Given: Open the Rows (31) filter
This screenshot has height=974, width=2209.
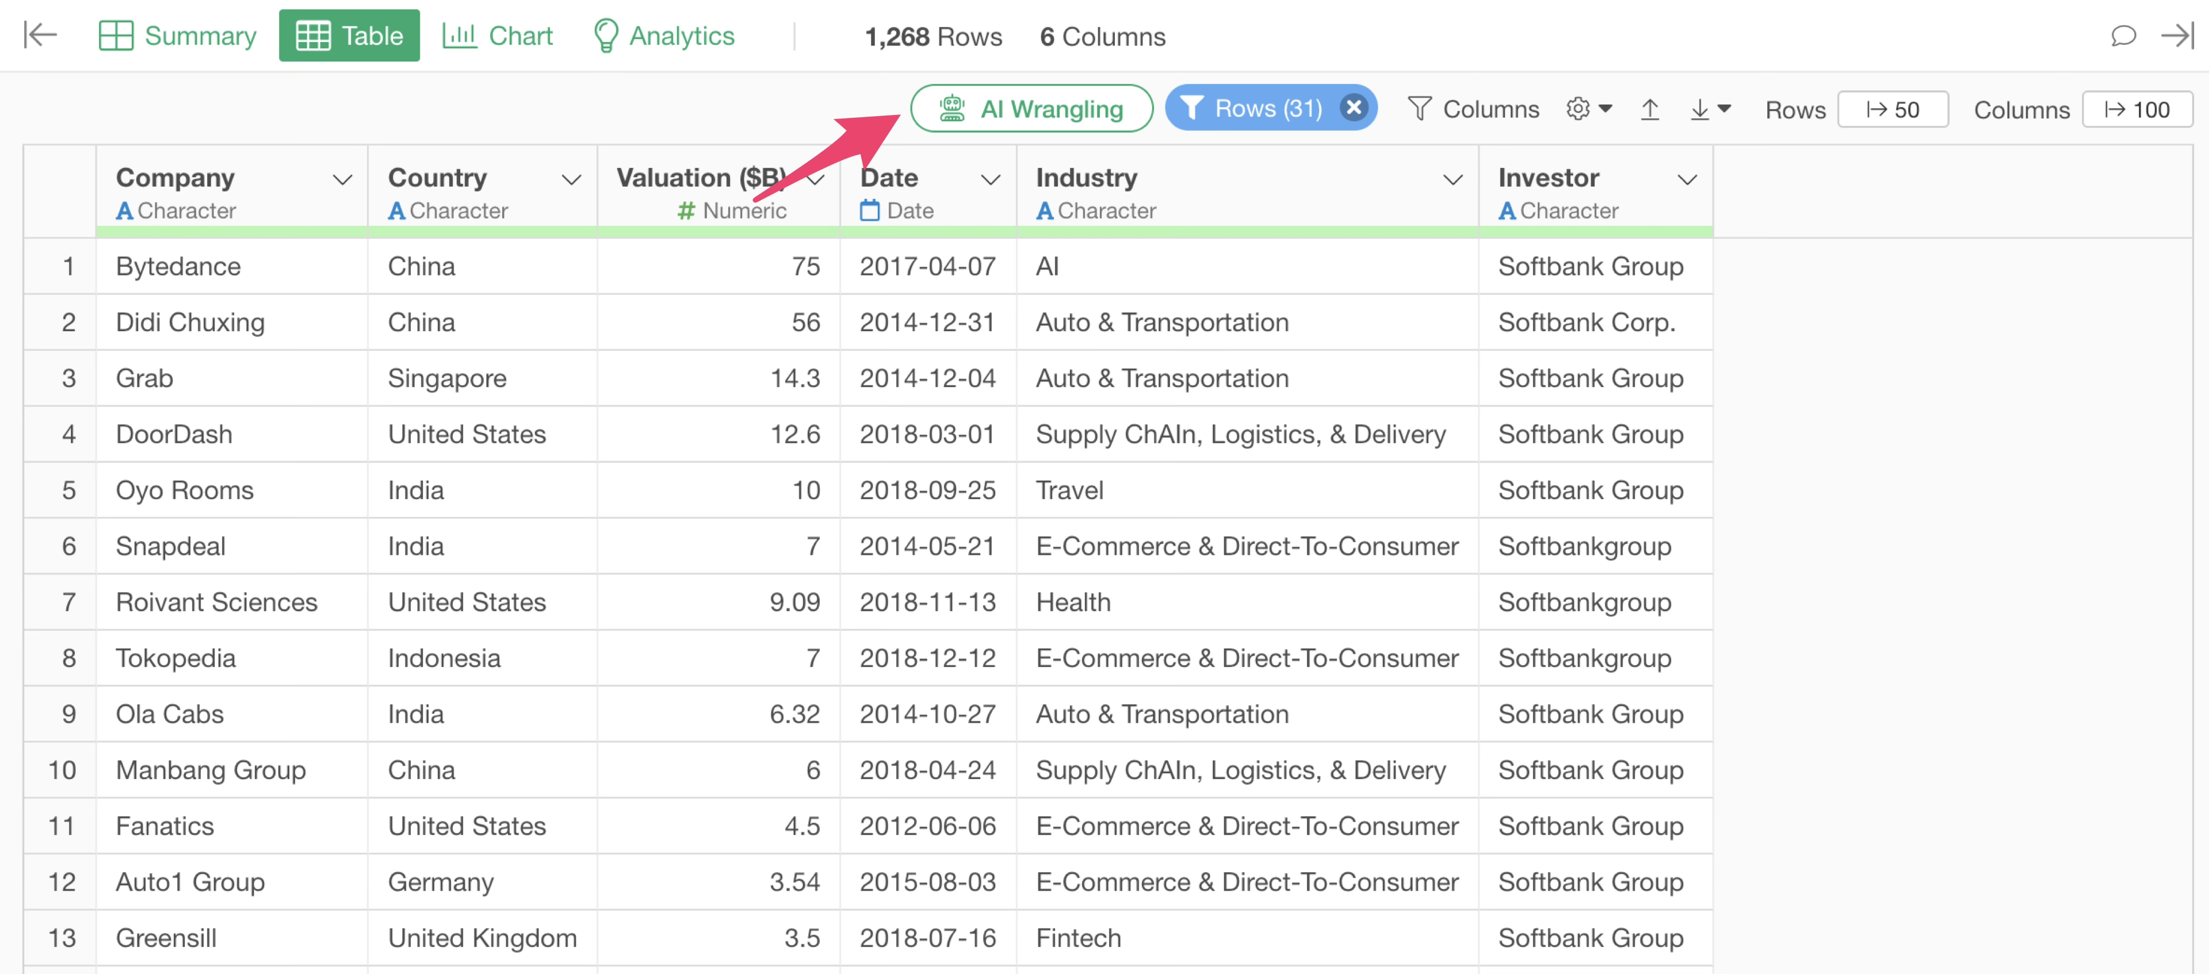Looking at the screenshot, I should click(1253, 109).
